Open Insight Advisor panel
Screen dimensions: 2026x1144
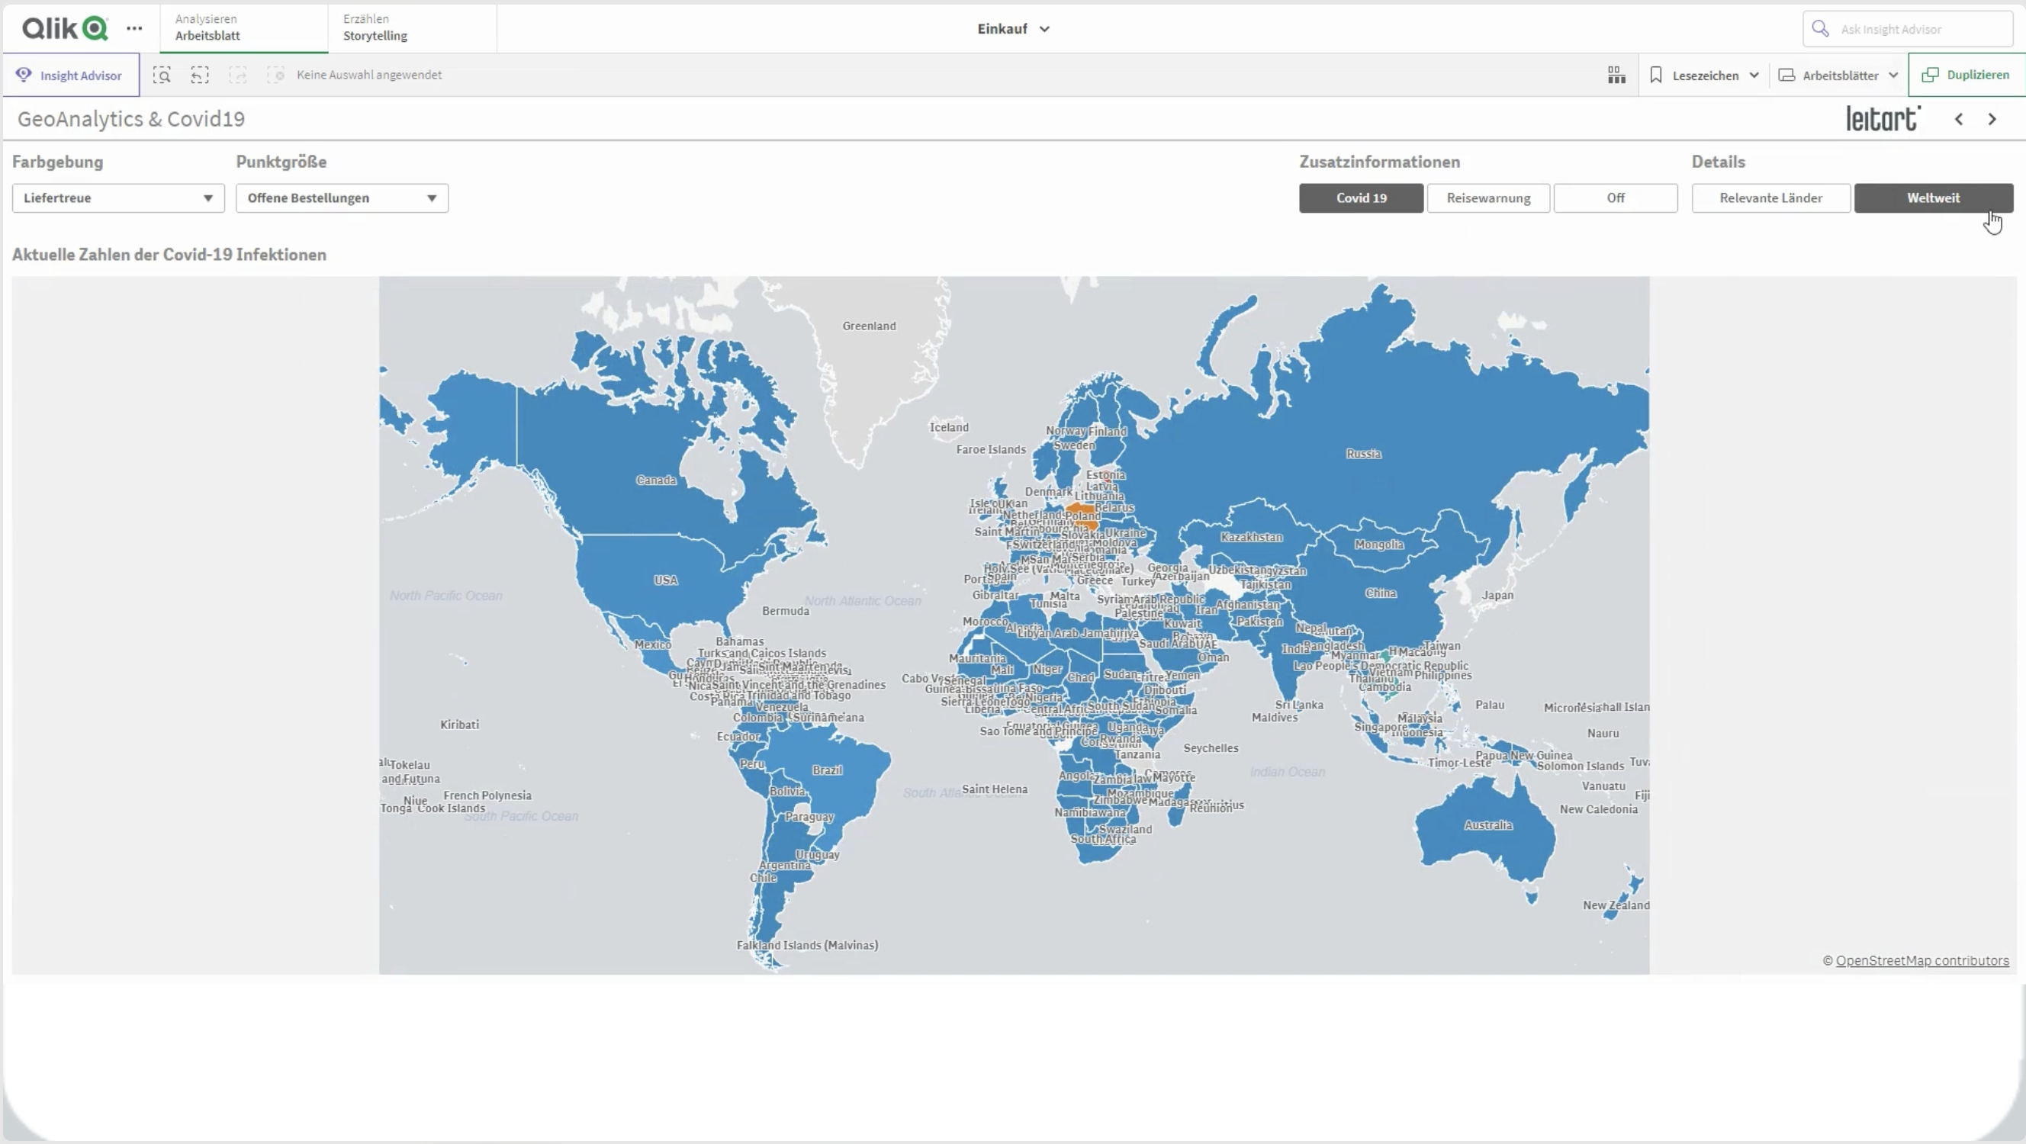point(71,75)
